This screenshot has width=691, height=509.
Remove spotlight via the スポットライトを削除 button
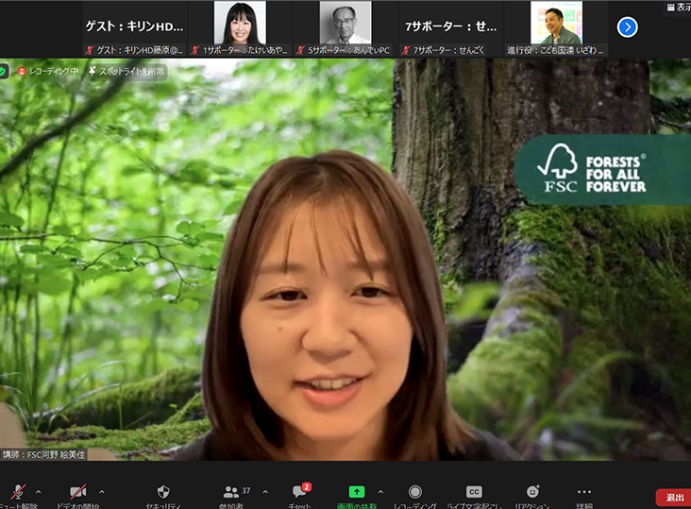tap(126, 71)
